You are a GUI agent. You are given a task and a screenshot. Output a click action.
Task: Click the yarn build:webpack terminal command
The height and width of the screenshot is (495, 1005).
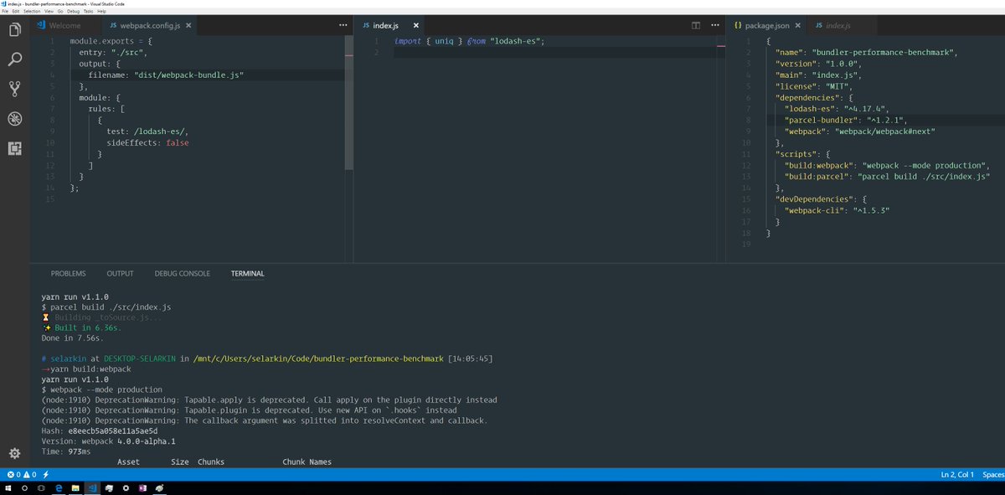point(91,369)
